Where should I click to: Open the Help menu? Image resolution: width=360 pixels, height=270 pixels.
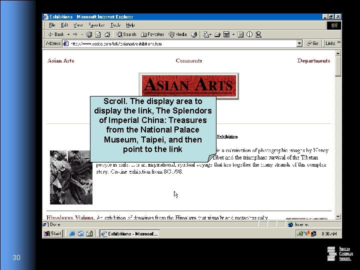(130, 25)
